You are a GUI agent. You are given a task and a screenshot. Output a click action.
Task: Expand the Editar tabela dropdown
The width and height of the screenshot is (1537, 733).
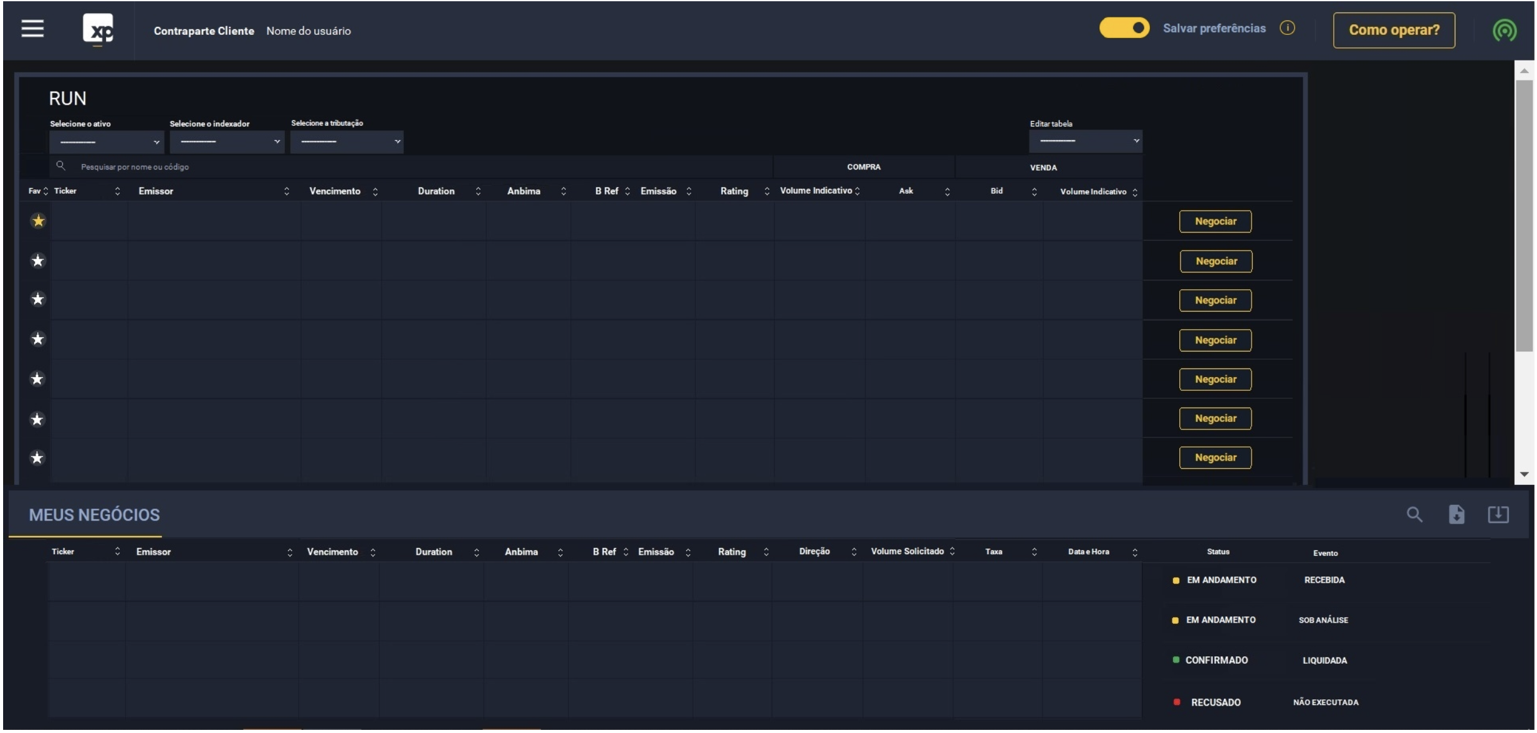point(1085,141)
